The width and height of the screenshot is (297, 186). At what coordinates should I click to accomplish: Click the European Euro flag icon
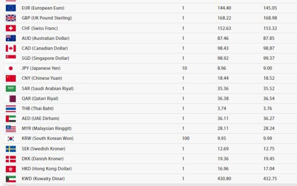tap(11, 8)
